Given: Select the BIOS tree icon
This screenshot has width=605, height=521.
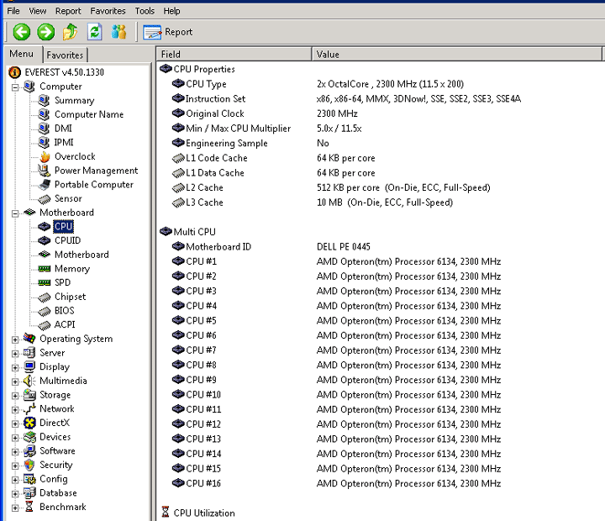Looking at the screenshot, I should [45, 311].
